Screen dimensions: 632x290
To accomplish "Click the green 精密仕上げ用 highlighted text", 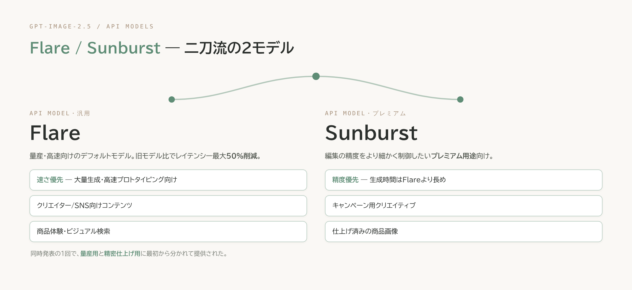I will tap(122, 254).
